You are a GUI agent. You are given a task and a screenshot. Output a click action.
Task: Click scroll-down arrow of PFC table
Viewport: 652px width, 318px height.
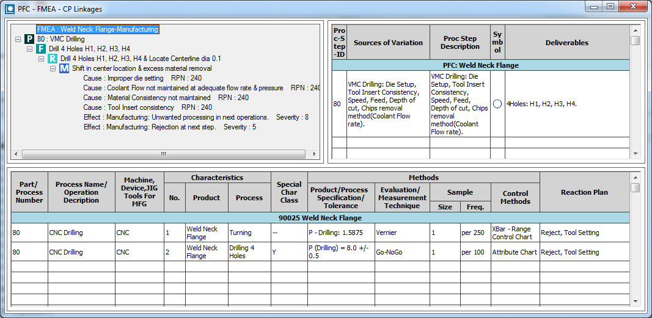click(x=636, y=154)
